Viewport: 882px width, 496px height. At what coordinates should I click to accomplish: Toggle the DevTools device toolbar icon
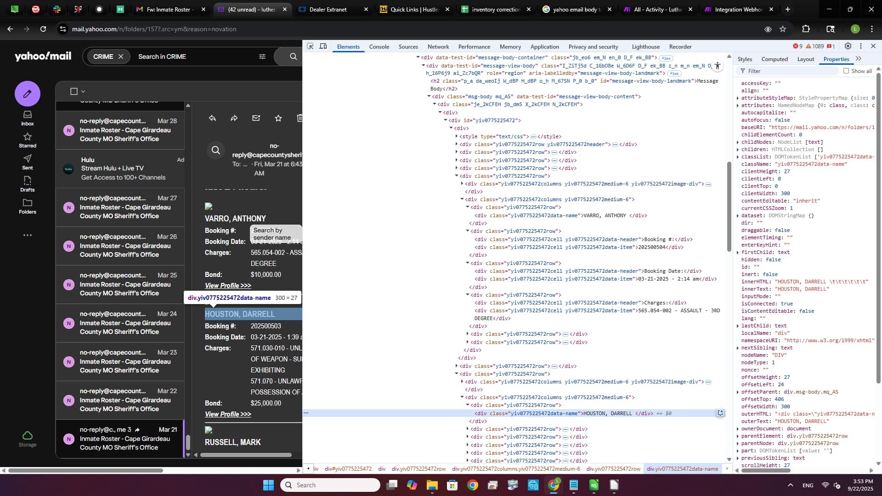point(323,46)
